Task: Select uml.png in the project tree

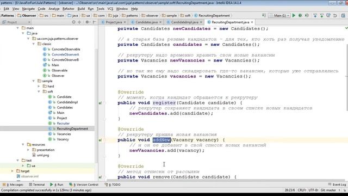Action: point(43,155)
